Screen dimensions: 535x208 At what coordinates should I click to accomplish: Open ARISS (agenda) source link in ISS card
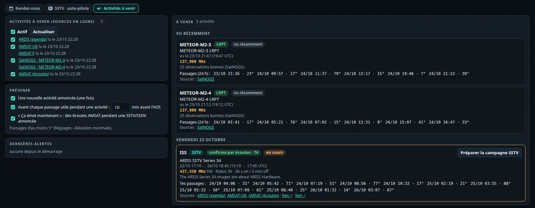(x=211, y=196)
